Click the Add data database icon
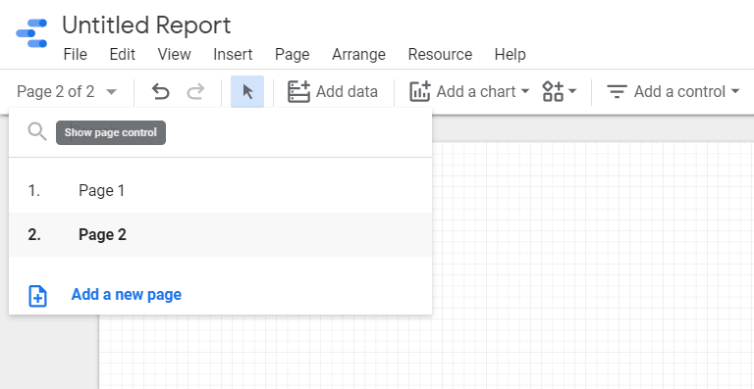Image resolution: width=754 pixels, height=389 pixels. coord(298,91)
